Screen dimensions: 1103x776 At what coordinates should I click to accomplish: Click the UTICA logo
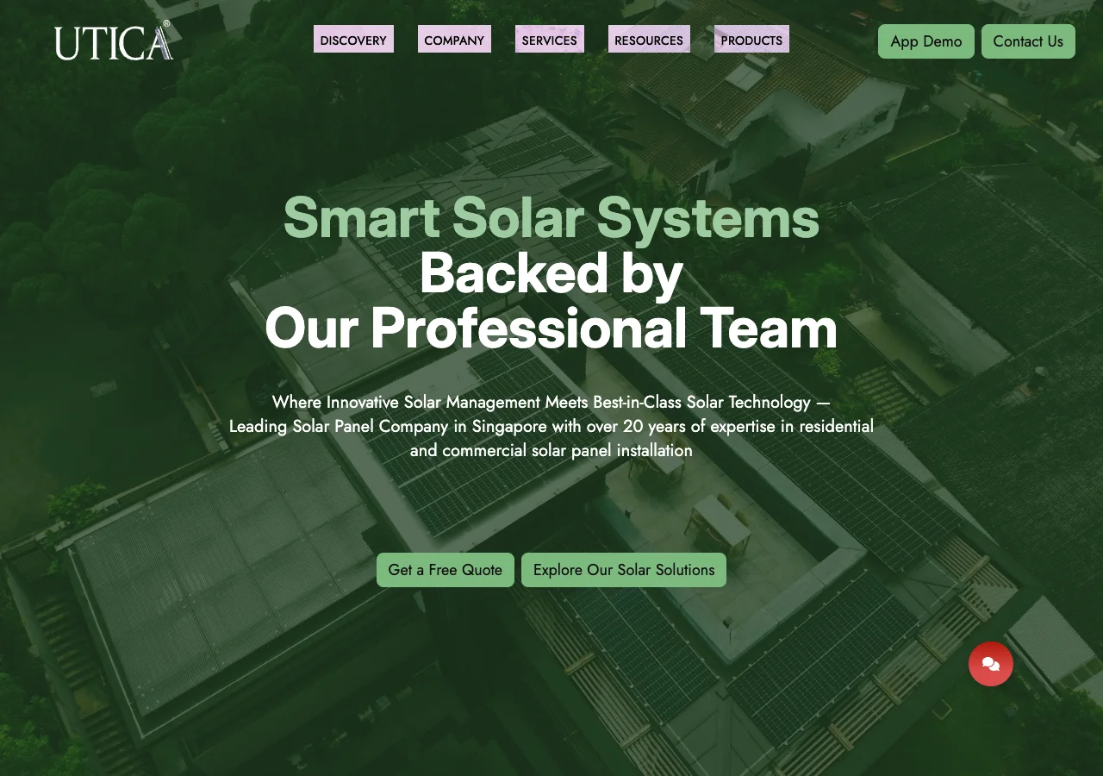coord(112,42)
